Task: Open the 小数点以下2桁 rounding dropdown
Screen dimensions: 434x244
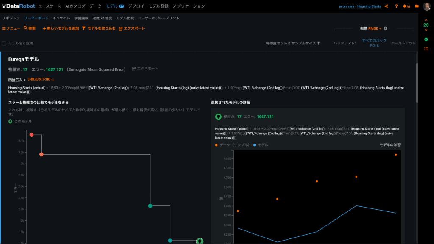Action: point(41,80)
